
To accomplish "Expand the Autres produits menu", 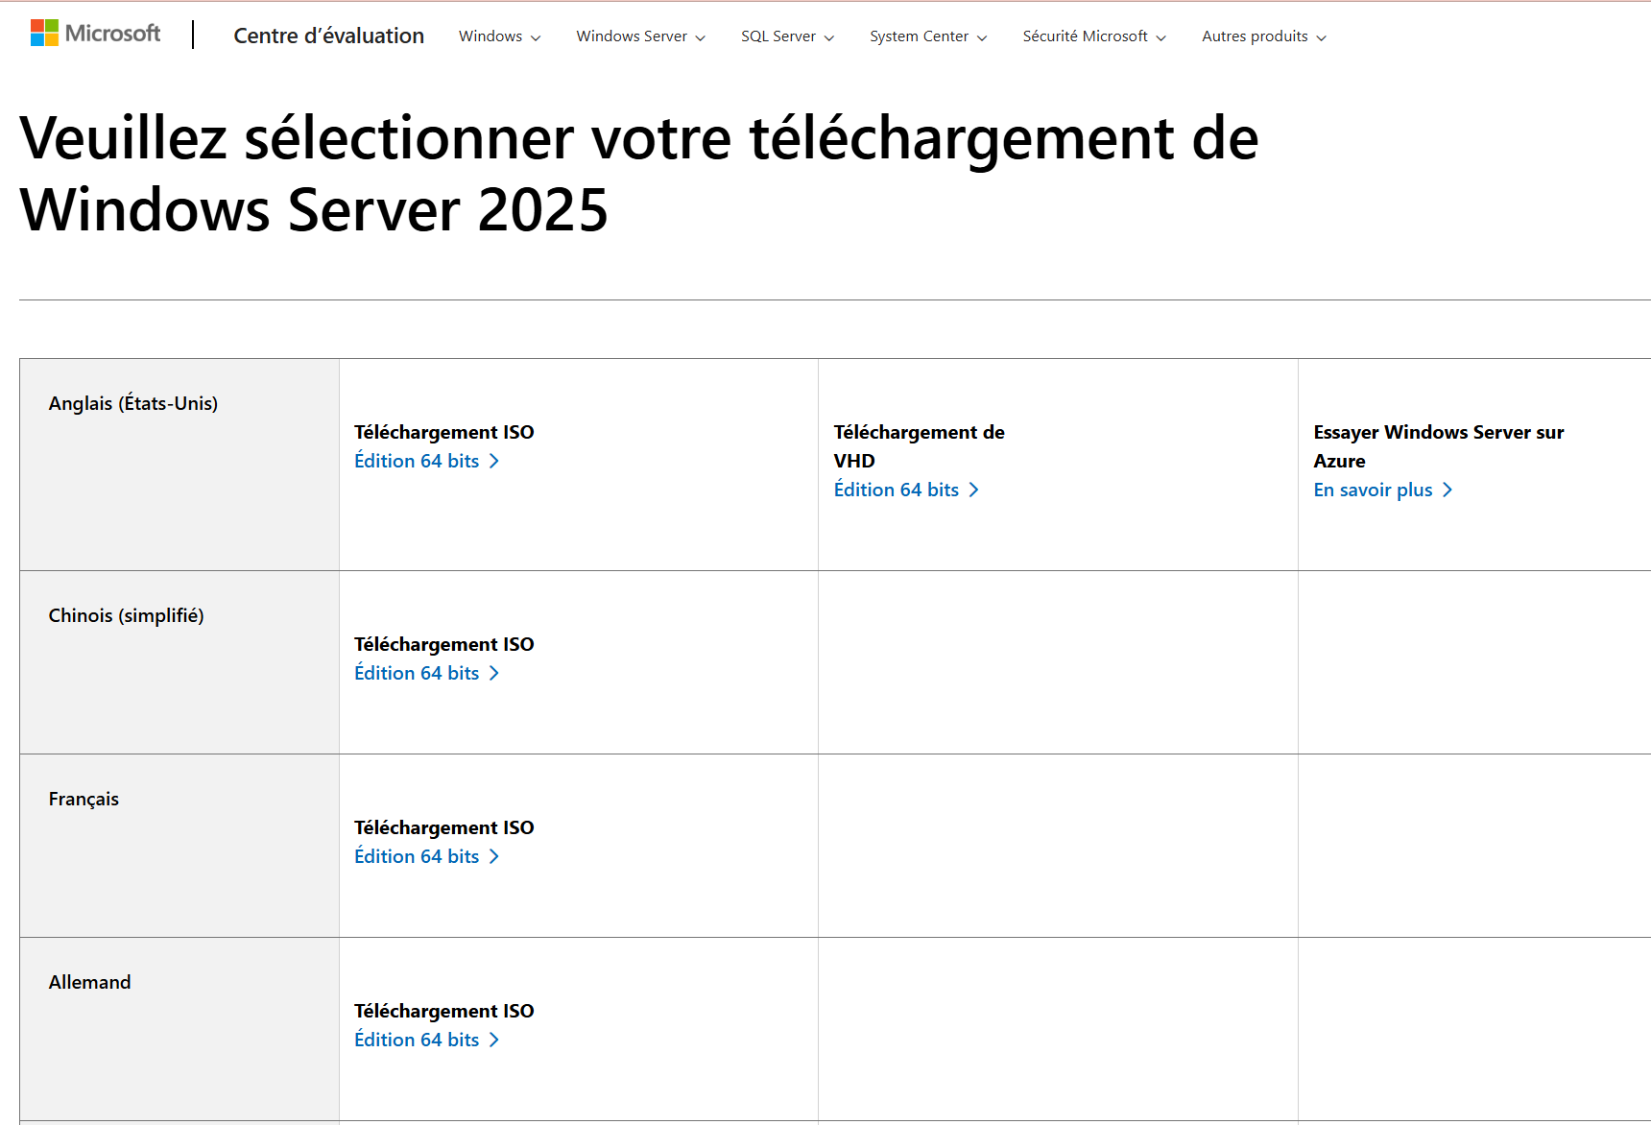I will pos(1264,36).
